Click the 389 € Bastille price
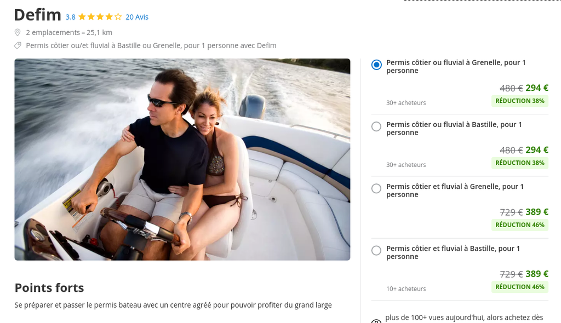 pyautogui.click(x=537, y=274)
